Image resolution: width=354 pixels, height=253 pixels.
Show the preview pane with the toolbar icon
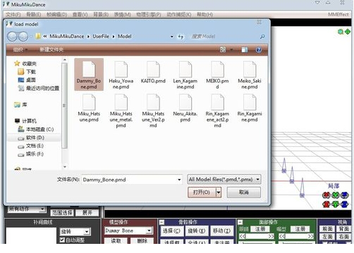tap(245, 50)
